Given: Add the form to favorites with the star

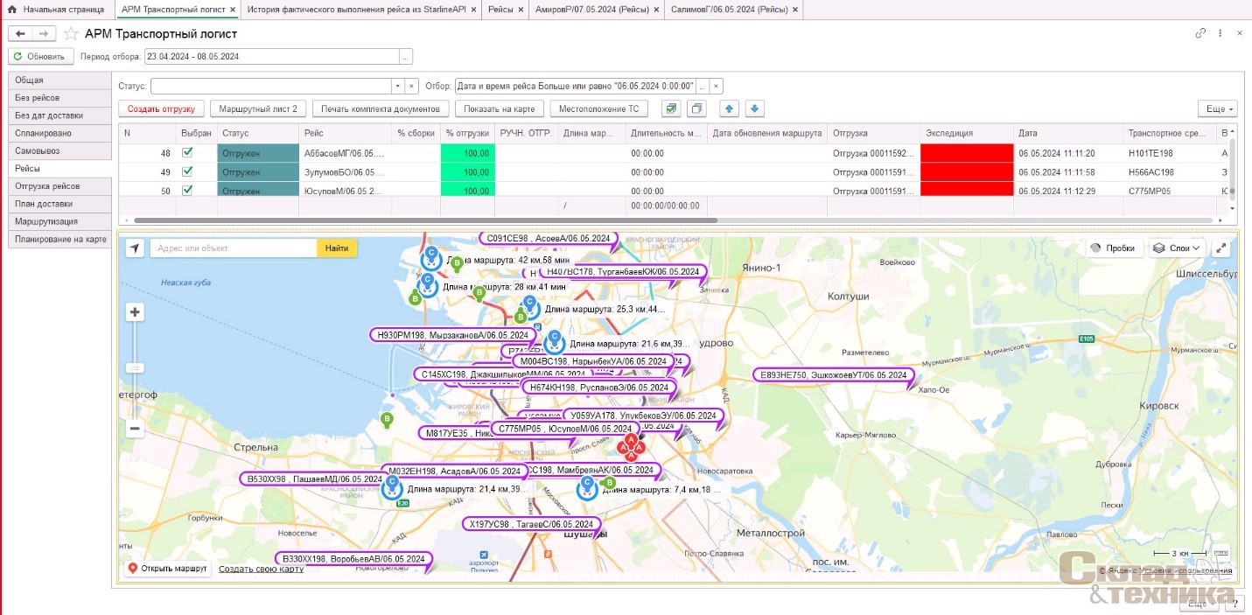Looking at the screenshot, I should [x=70, y=33].
